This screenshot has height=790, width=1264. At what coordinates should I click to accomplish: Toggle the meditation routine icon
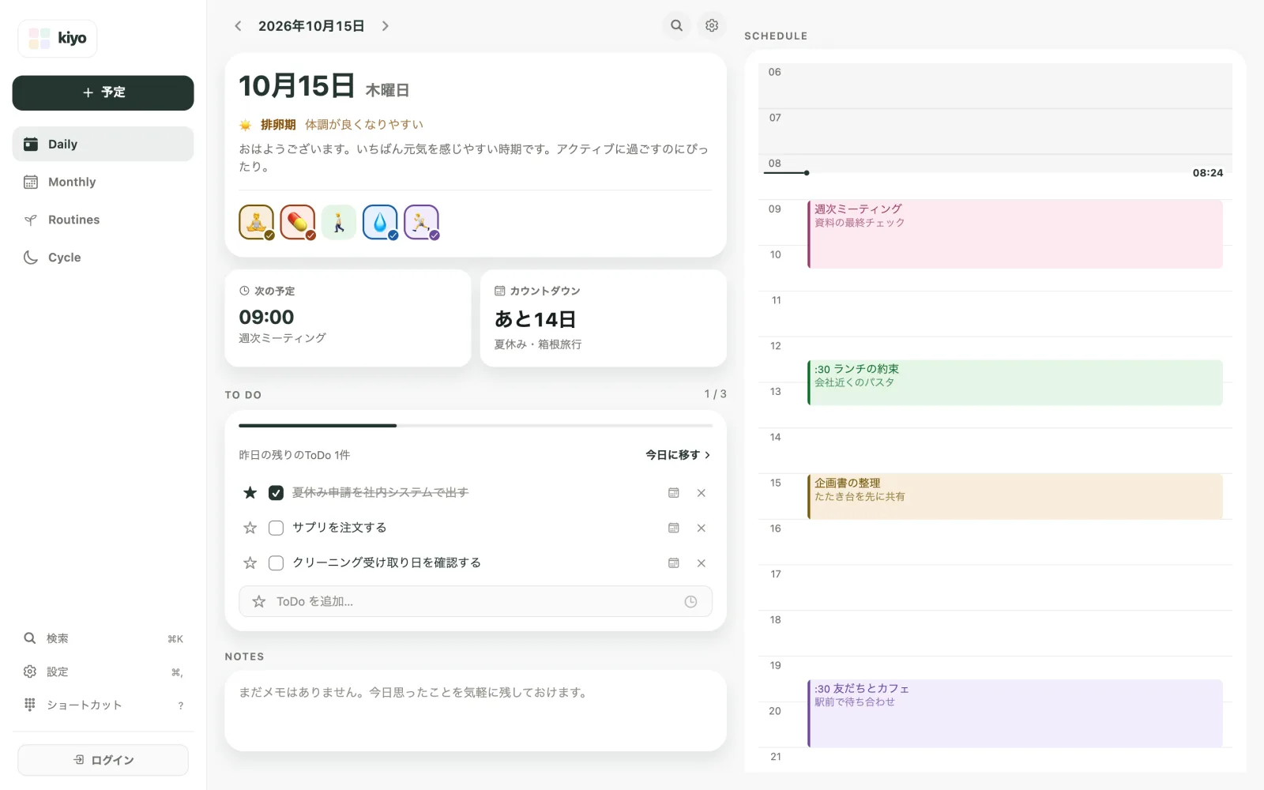(x=257, y=222)
